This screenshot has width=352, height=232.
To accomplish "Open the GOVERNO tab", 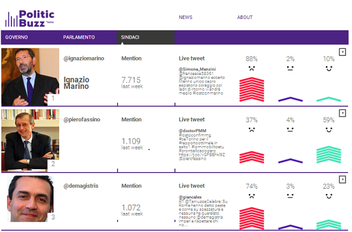I will (17, 38).
